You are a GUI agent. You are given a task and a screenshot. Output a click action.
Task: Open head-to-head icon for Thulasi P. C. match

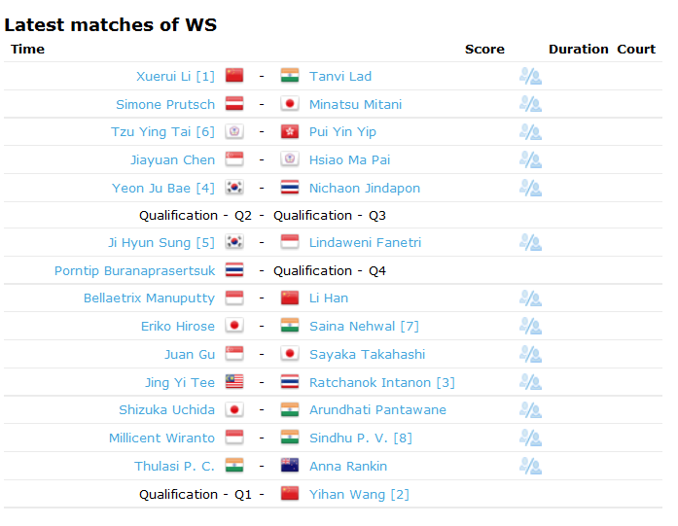point(530,466)
